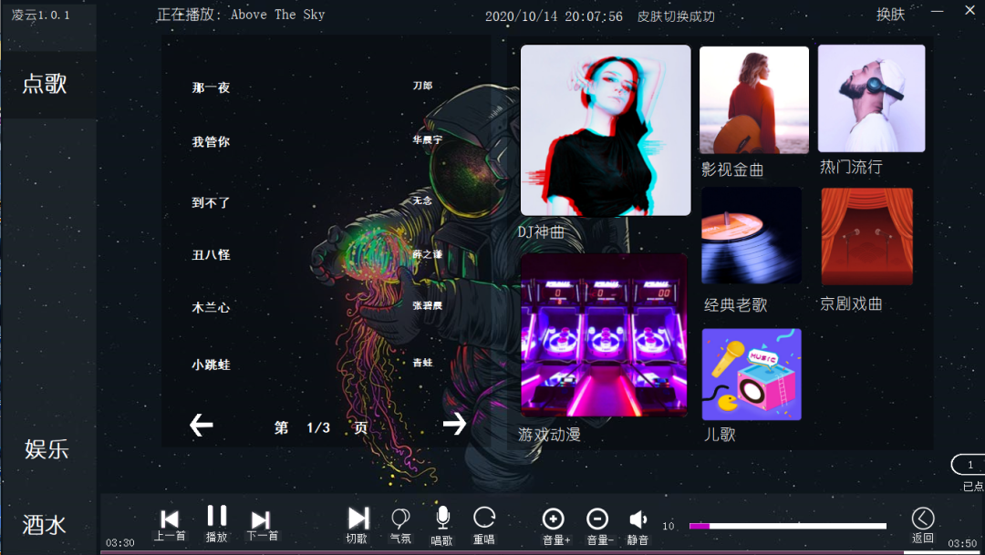Select the DJ神曲 category thumbnail

(606, 130)
